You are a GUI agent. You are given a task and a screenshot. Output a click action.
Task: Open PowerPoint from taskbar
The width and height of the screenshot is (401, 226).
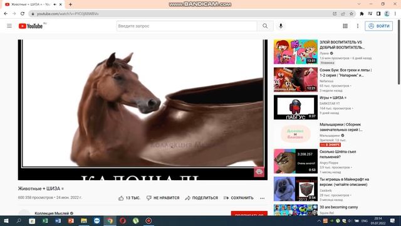[x=71, y=221]
